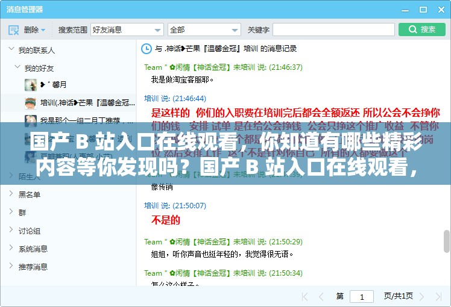
Task: Click the green 搜索 button
Action: [422, 29]
